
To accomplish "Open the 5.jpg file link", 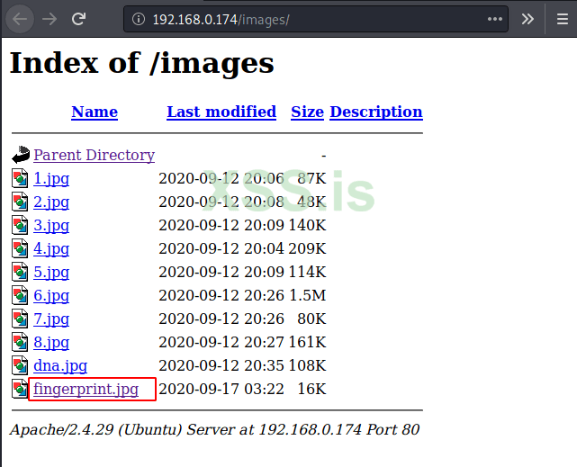I will point(51,272).
